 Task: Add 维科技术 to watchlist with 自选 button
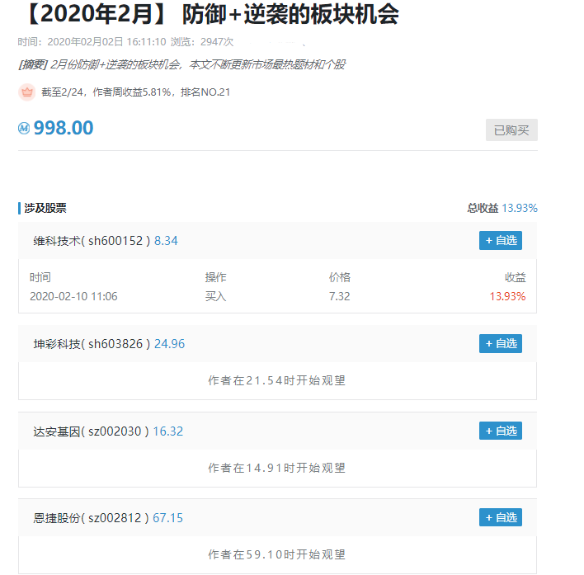[x=500, y=240]
